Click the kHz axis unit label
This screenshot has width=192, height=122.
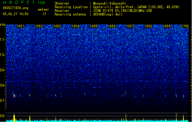(x=3, y=25)
